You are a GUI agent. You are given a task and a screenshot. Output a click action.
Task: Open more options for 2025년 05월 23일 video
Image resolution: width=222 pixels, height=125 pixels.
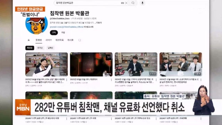tap(111, 80)
